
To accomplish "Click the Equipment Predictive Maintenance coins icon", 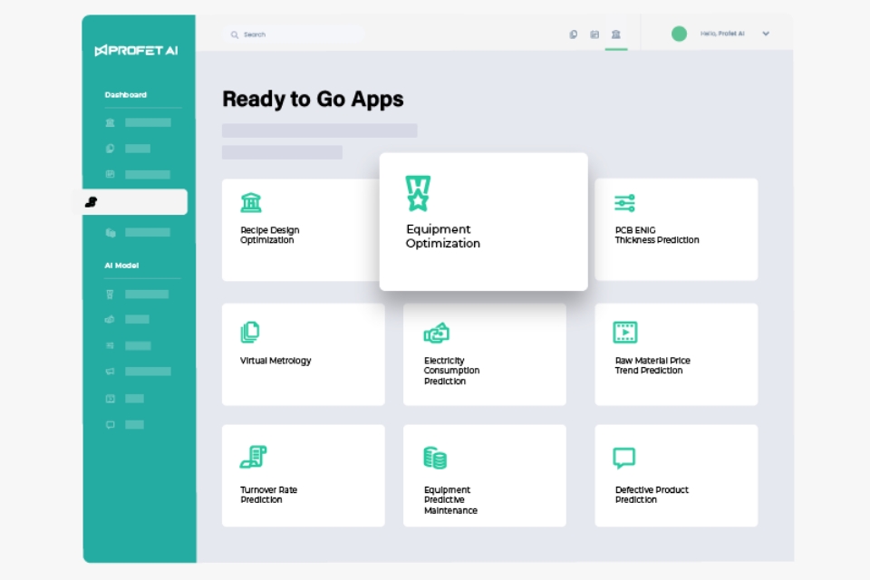I will pos(435,458).
